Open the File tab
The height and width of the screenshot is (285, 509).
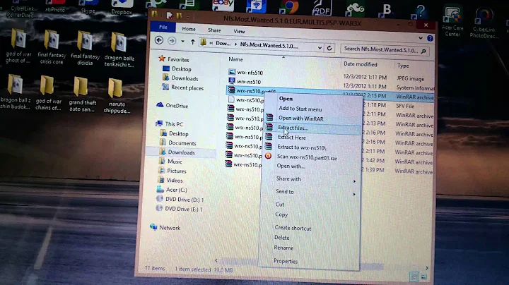pyautogui.click(x=163, y=28)
